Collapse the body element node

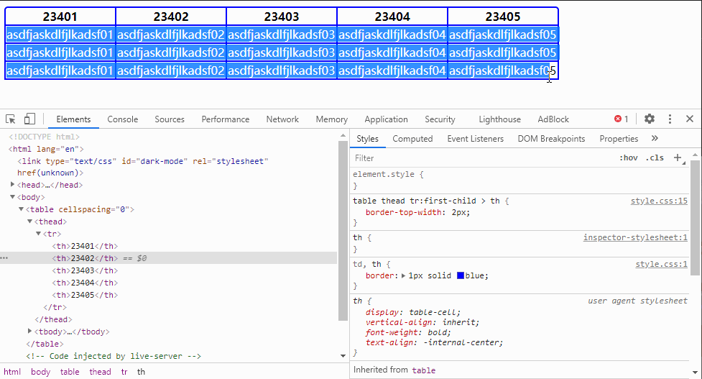pos(12,197)
